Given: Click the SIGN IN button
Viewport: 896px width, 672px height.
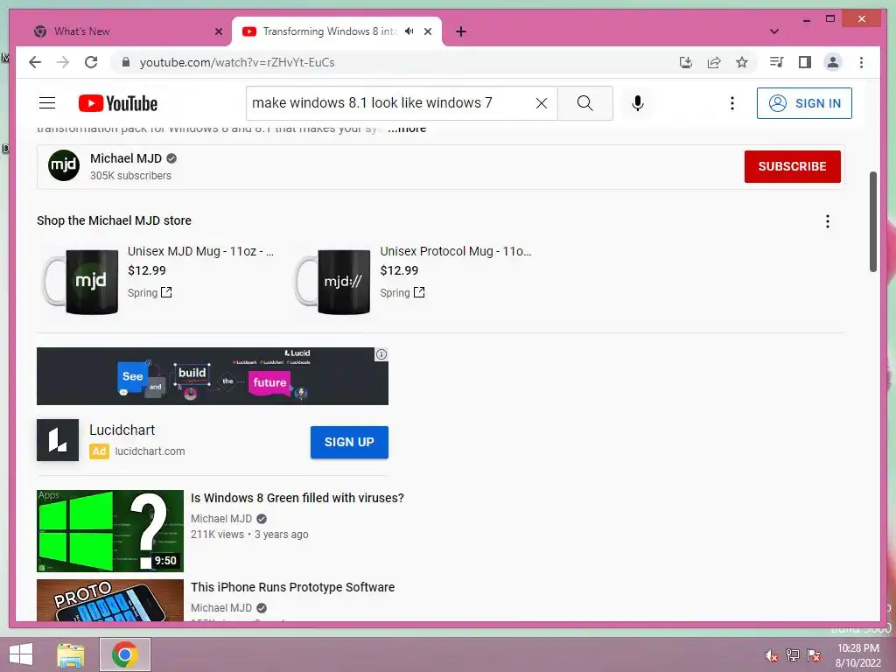Looking at the screenshot, I should pos(804,103).
